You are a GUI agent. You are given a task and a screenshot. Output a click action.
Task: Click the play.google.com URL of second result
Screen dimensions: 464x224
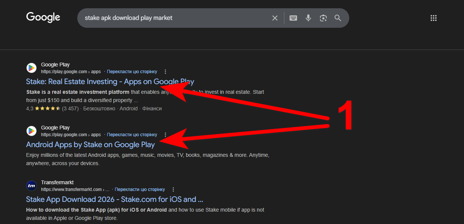coord(71,135)
